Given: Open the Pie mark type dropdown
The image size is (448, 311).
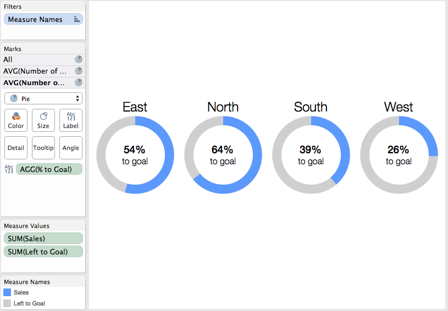Looking at the screenshot, I should click(43, 98).
